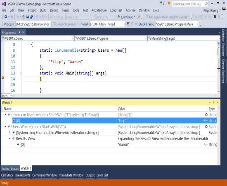
Task: Open the Team menu
Action: [x=66, y=10]
